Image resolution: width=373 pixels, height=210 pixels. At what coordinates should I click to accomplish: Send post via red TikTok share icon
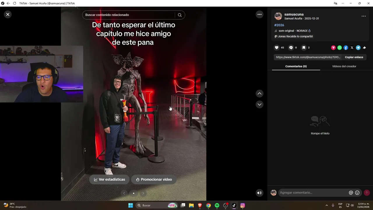(333, 48)
